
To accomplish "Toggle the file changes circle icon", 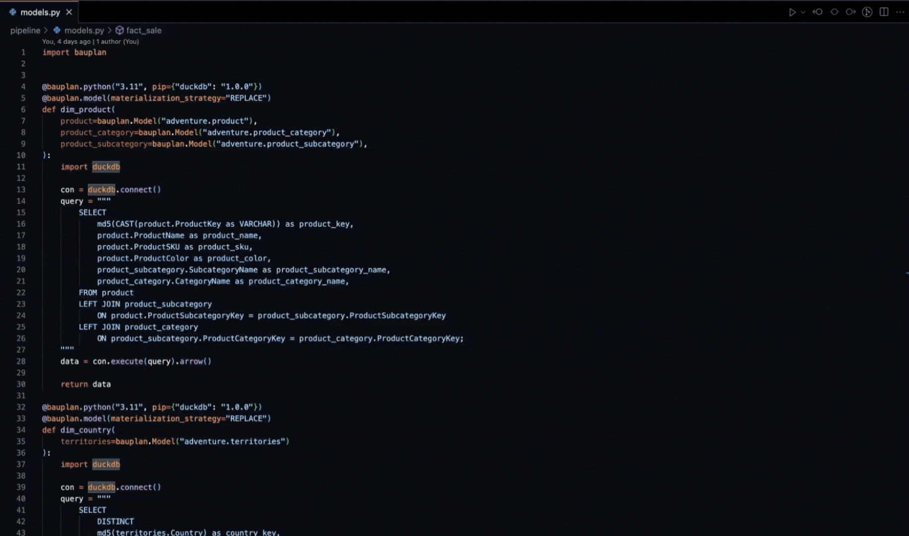I will tap(835, 12).
